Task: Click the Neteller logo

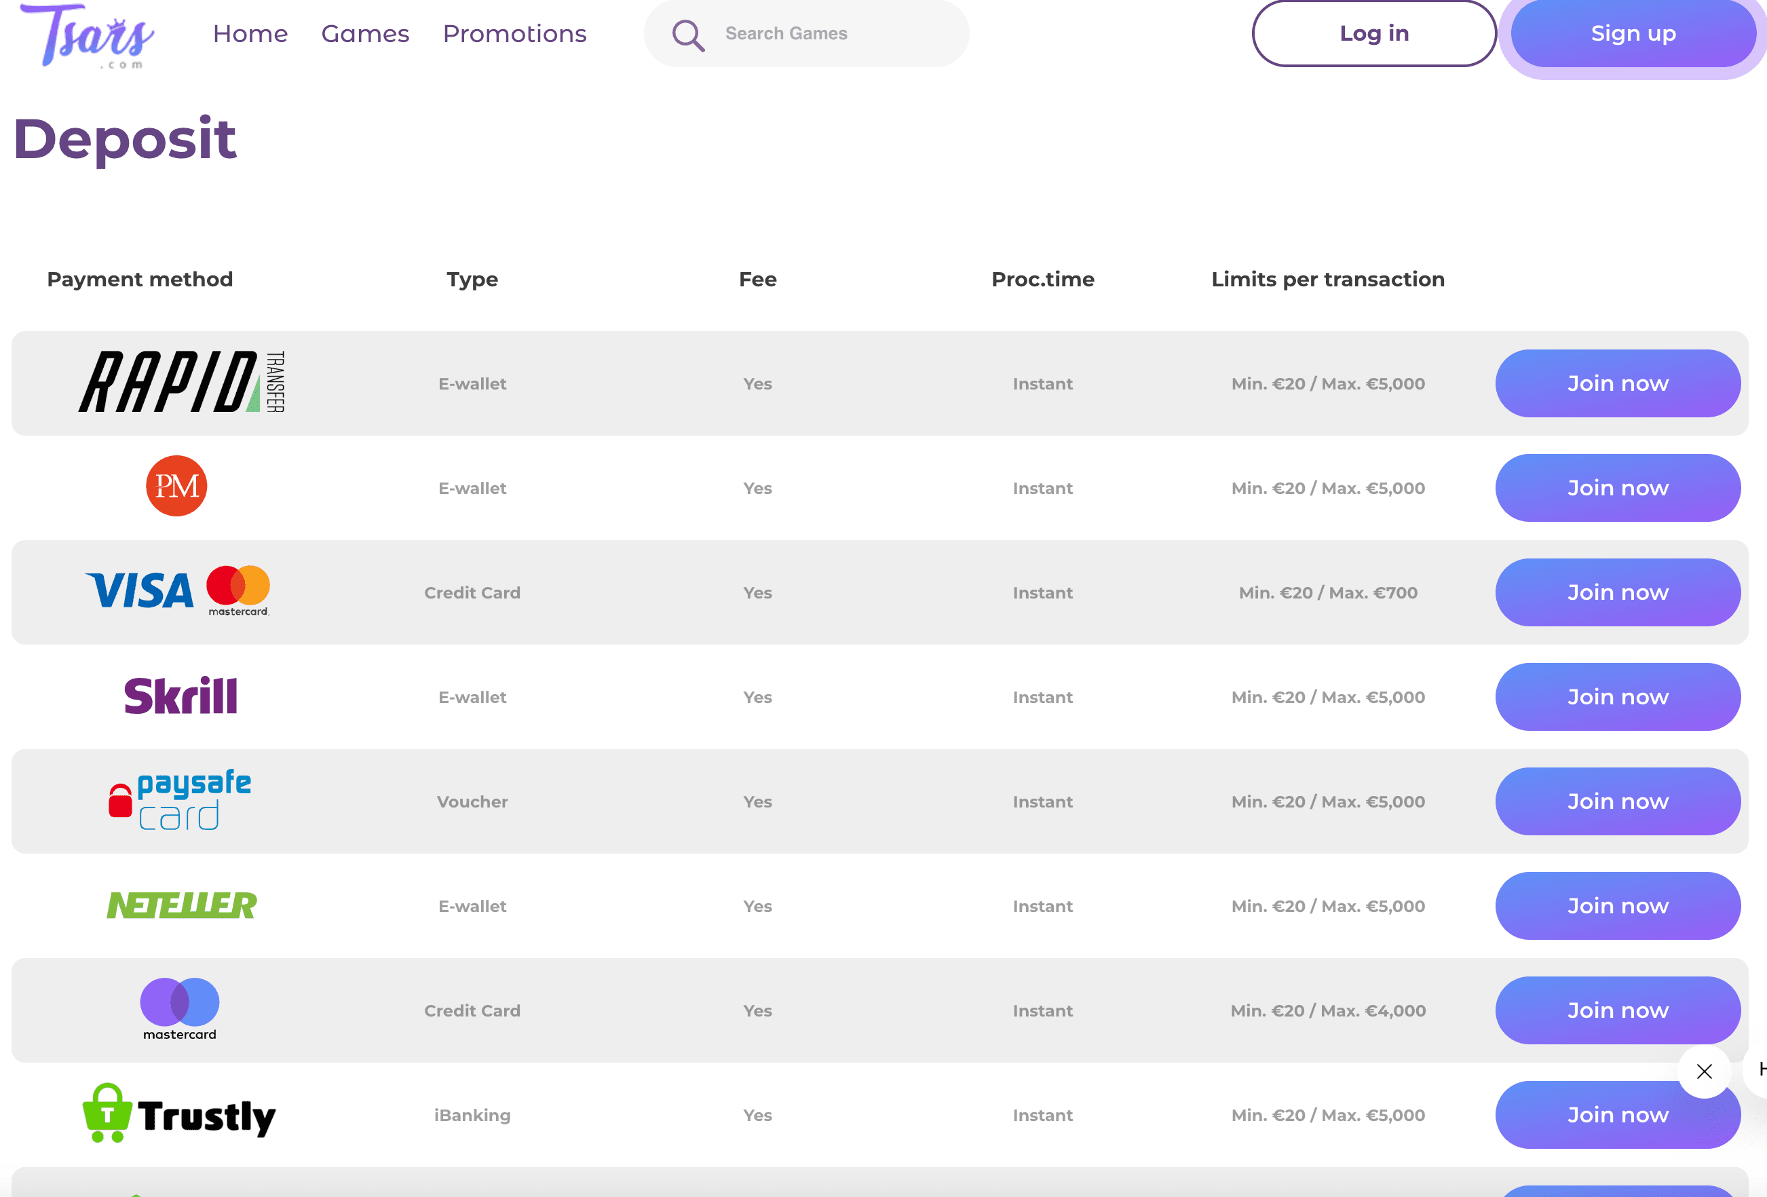Action: pyautogui.click(x=182, y=905)
